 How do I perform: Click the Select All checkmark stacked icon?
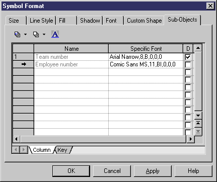pos(17,35)
